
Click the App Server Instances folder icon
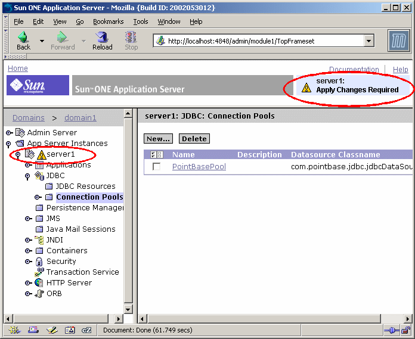(x=20, y=144)
